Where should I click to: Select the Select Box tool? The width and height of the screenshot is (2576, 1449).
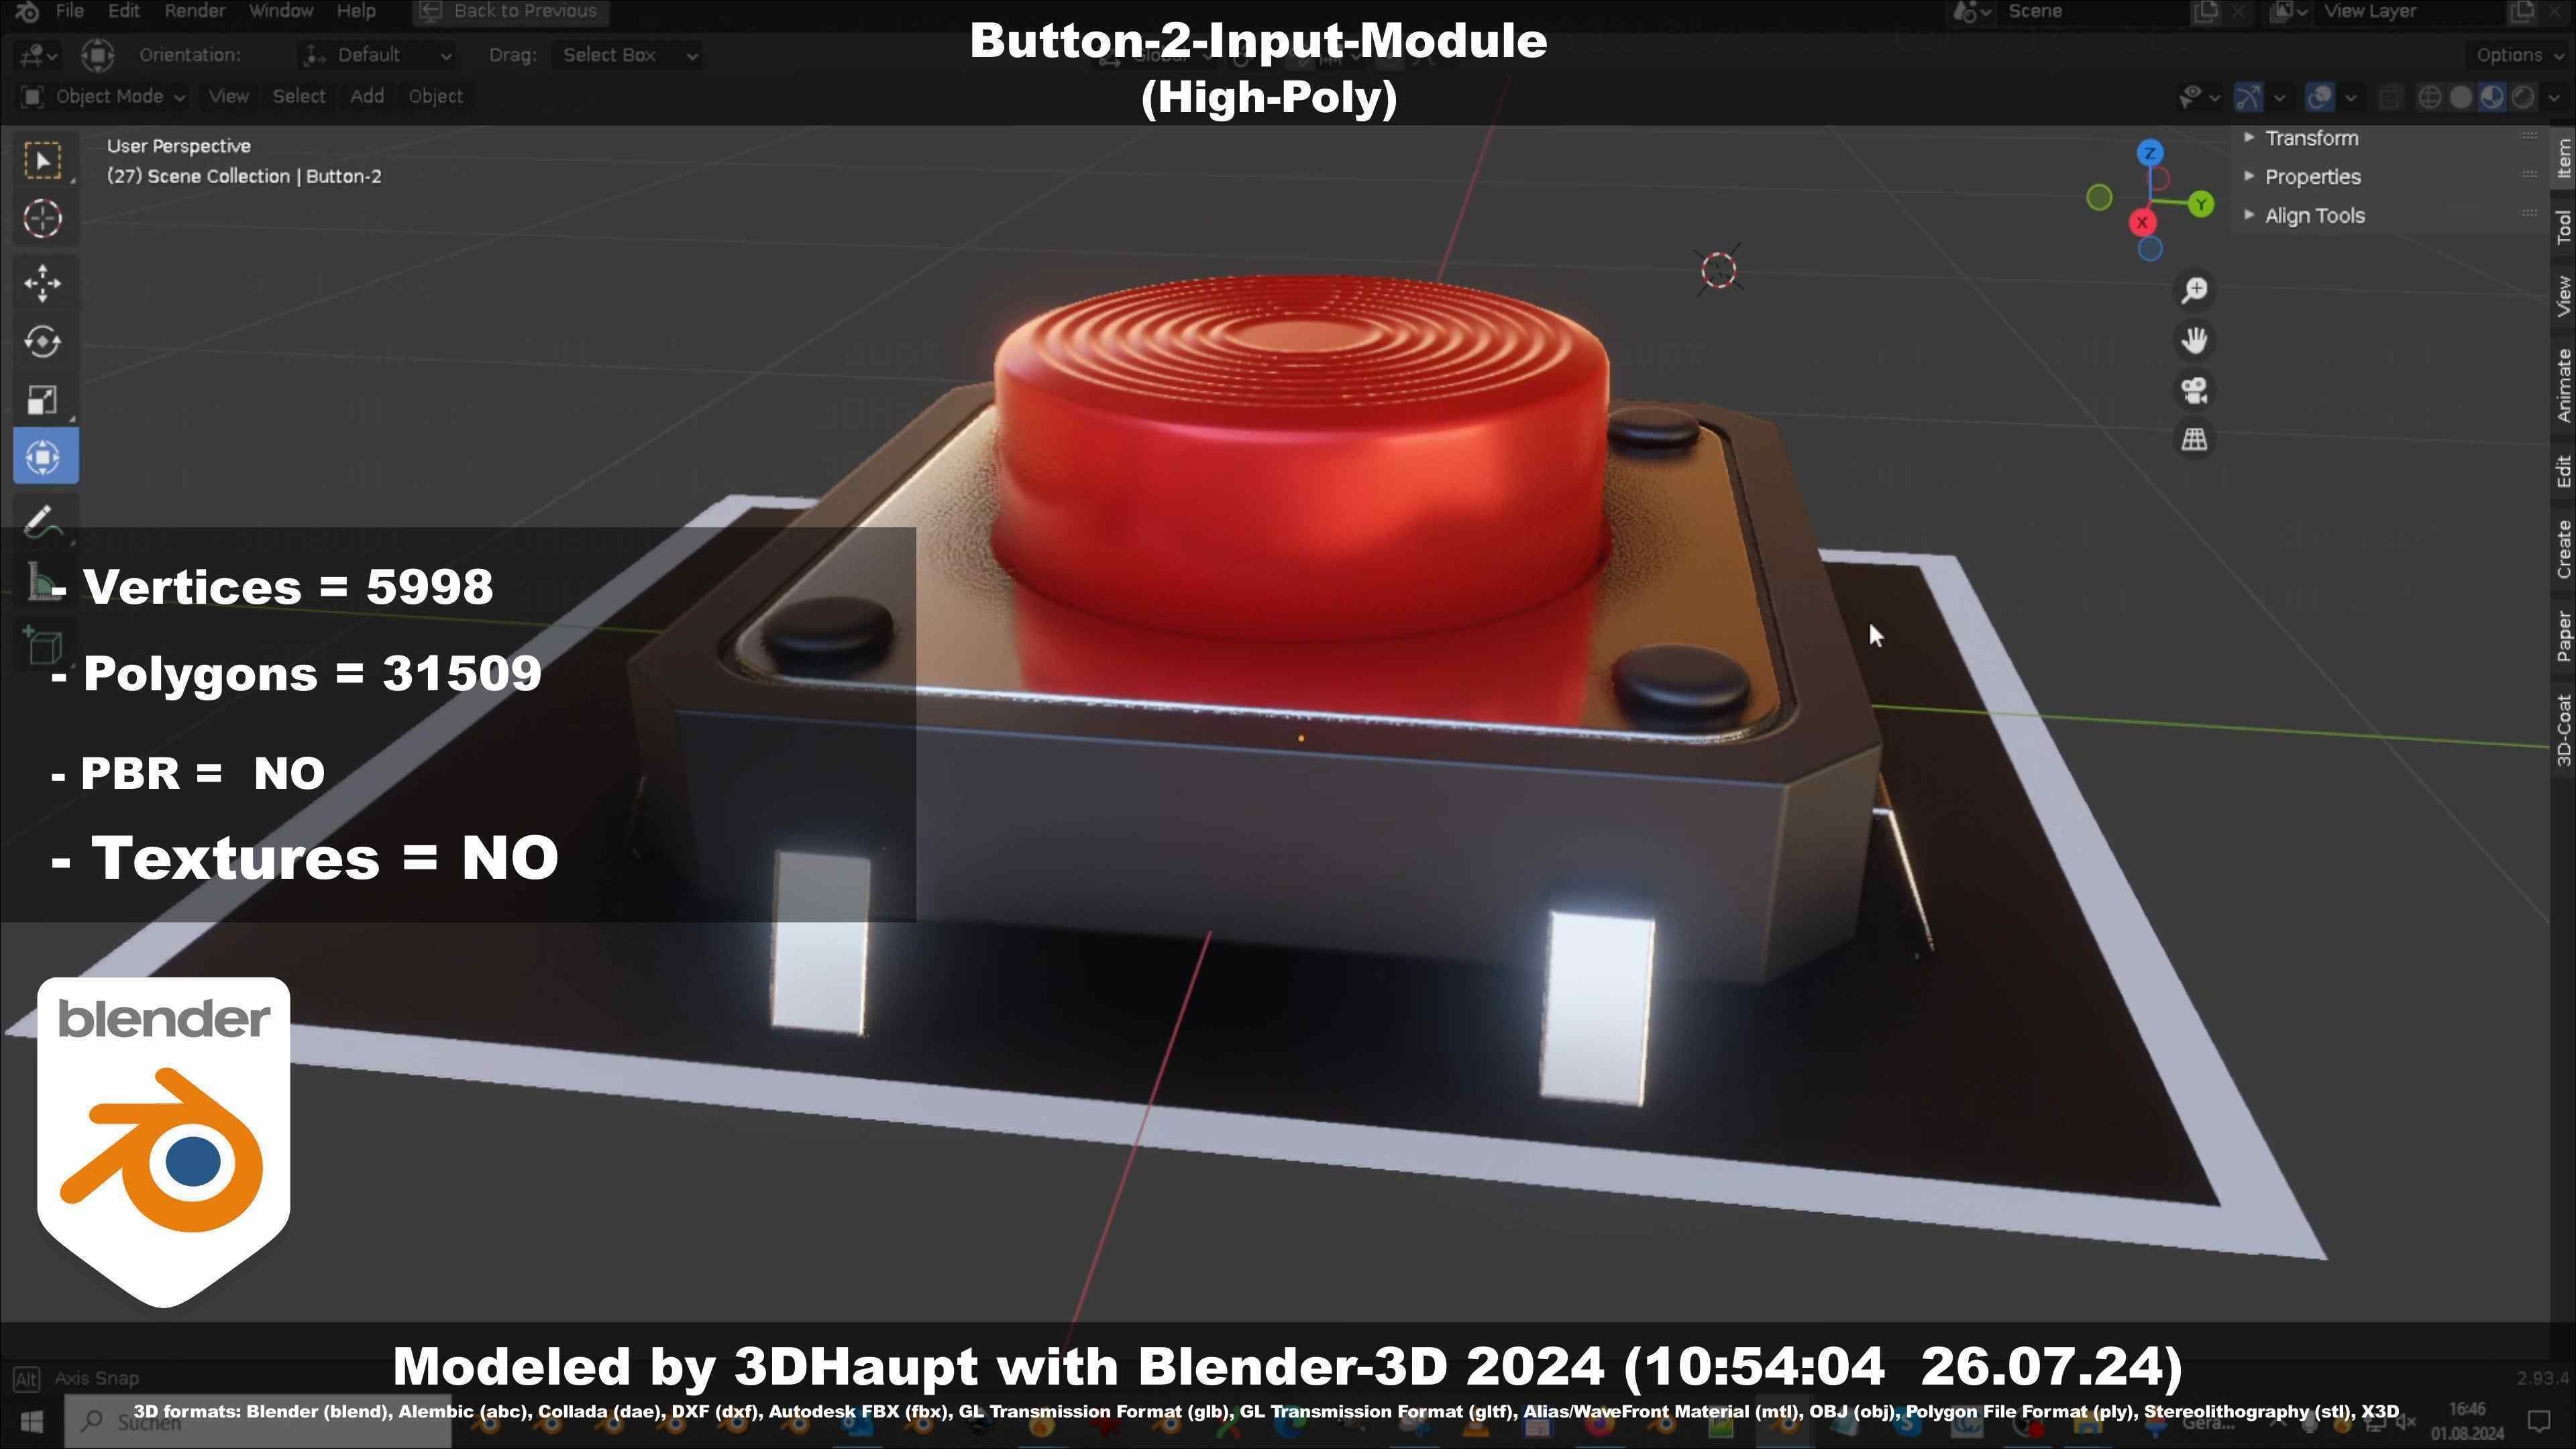(43, 160)
